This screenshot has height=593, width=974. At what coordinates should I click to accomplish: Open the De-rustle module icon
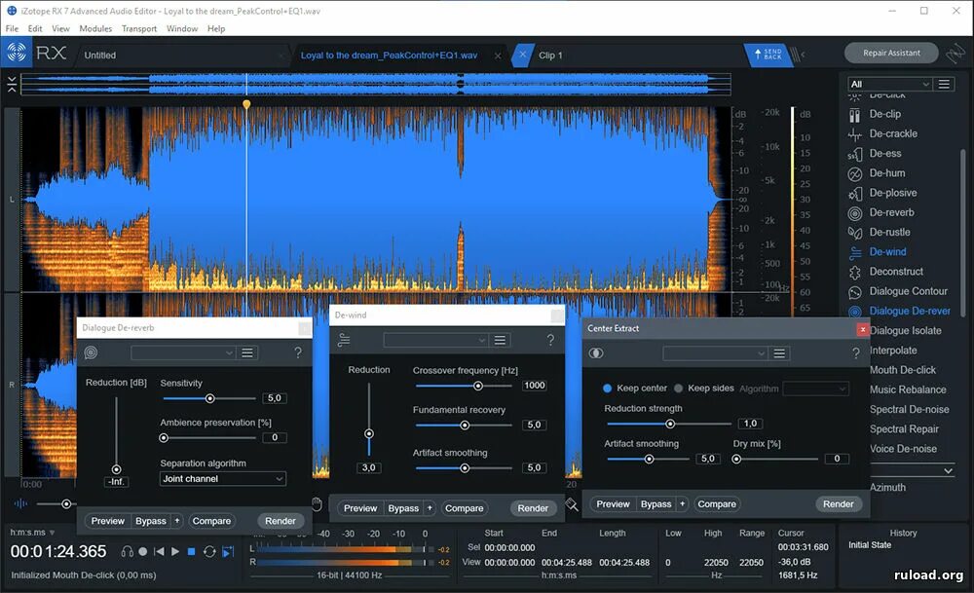click(855, 233)
